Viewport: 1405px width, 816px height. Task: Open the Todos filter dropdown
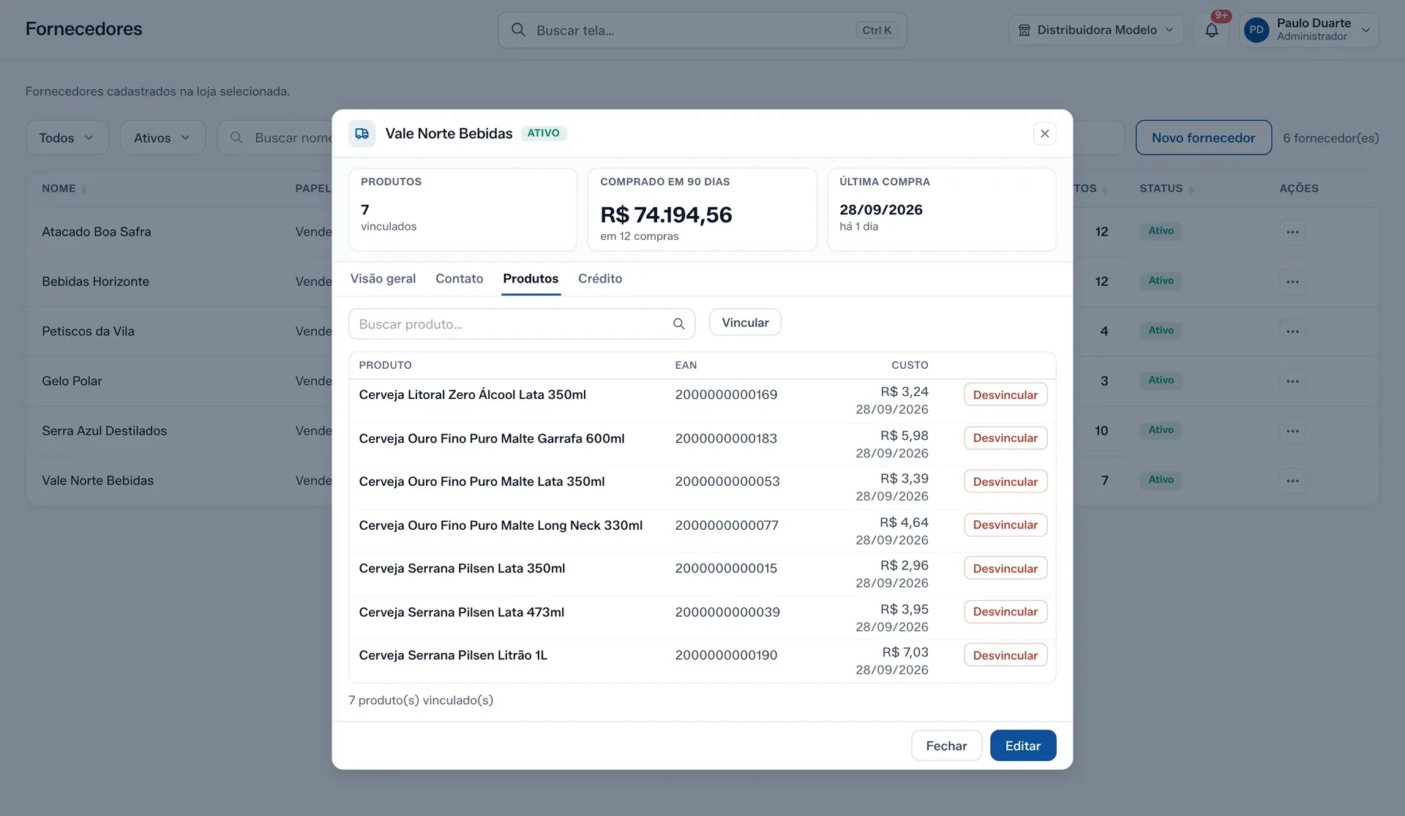pos(67,138)
